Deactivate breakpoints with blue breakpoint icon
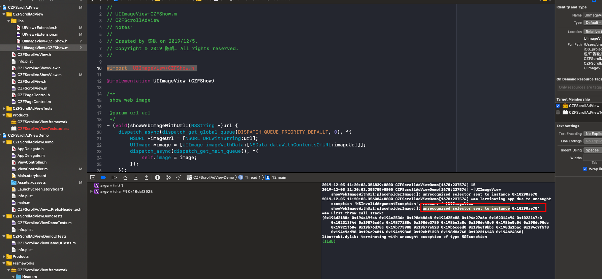The height and width of the screenshot is (279, 602). (103, 177)
